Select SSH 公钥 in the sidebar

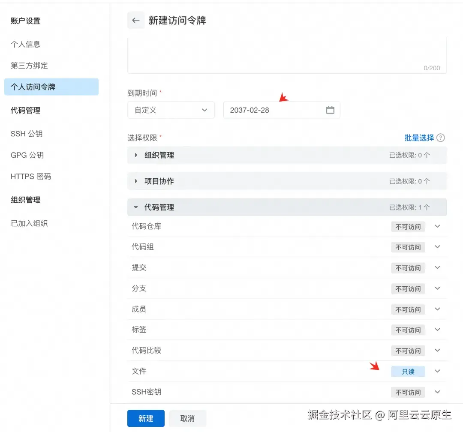27,134
